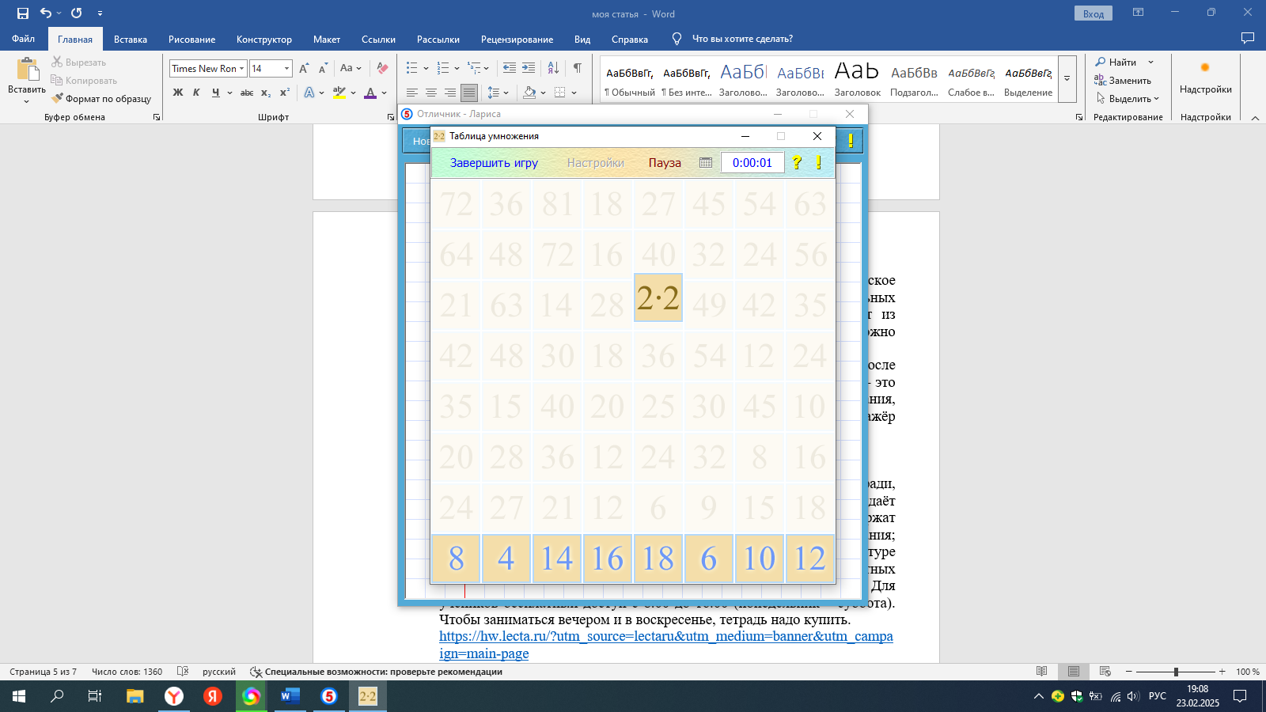
Task: Click the yellow question mark help icon
Action: click(x=797, y=163)
